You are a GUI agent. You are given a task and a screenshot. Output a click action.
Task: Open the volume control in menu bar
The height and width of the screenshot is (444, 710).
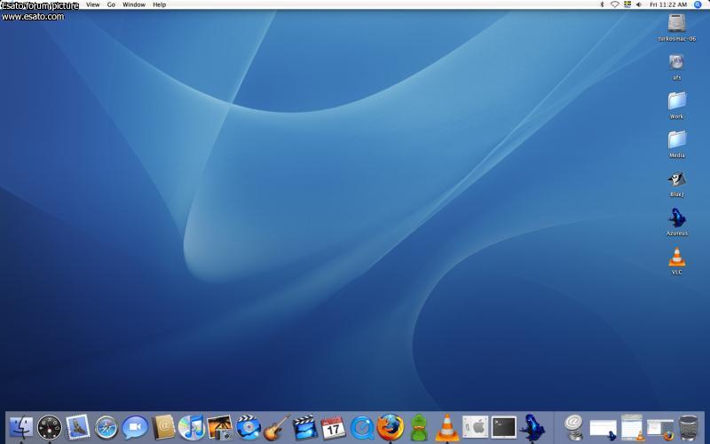[638, 4]
